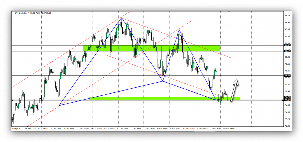Image resolution: width=303 pixels, height=142 pixels.
Task: Select the upper green resistance zone rectangle
Action: [151, 48]
